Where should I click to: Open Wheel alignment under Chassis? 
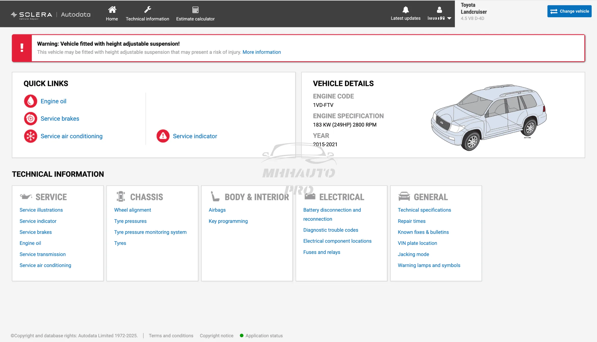click(132, 210)
